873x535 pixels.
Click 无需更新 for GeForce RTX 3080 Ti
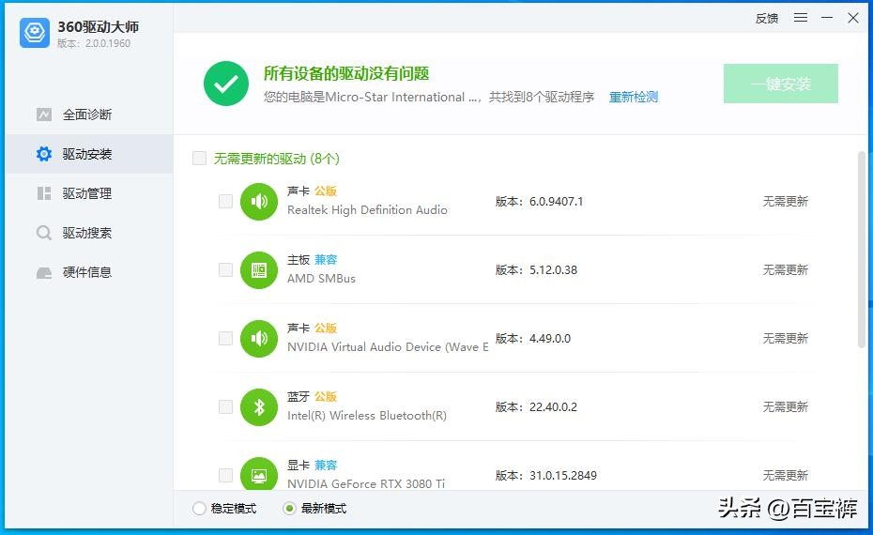pos(785,476)
